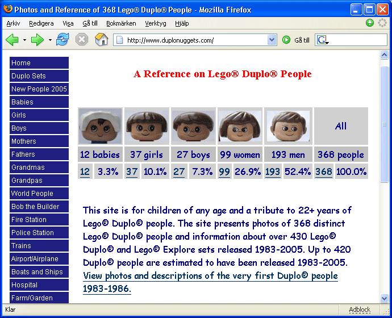Viewport: 392px width, 318px height.
Task: Open the Airport/Airplane sidebar link
Action: pos(39,258)
